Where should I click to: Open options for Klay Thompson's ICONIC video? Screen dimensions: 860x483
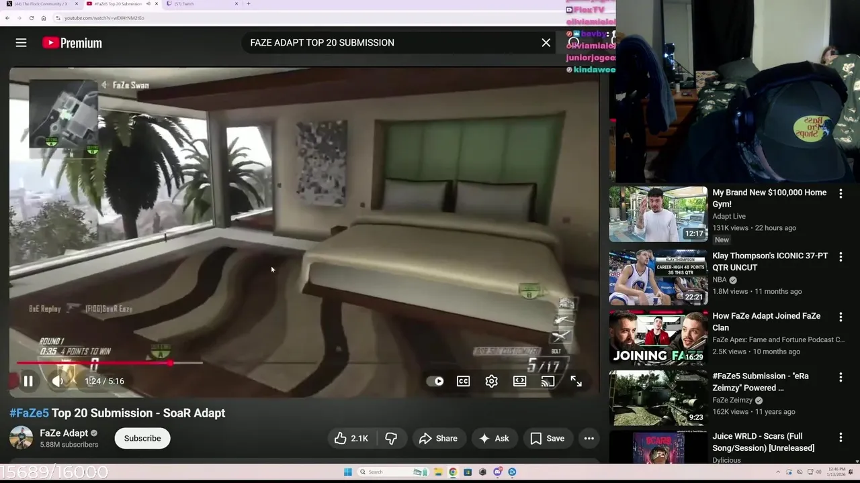point(841,257)
